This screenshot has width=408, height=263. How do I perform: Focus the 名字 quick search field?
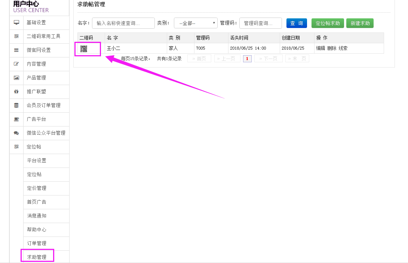point(123,23)
